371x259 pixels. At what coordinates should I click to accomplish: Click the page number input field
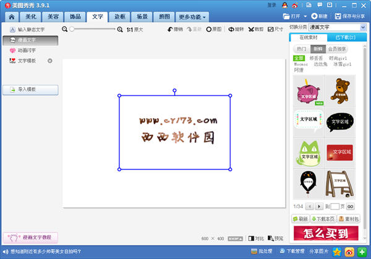click(335, 206)
